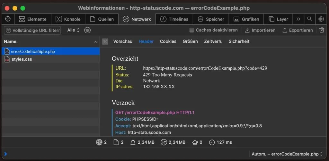This screenshot has height=161, width=329.
Task: Click the request URL value text
Action: point(205,68)
